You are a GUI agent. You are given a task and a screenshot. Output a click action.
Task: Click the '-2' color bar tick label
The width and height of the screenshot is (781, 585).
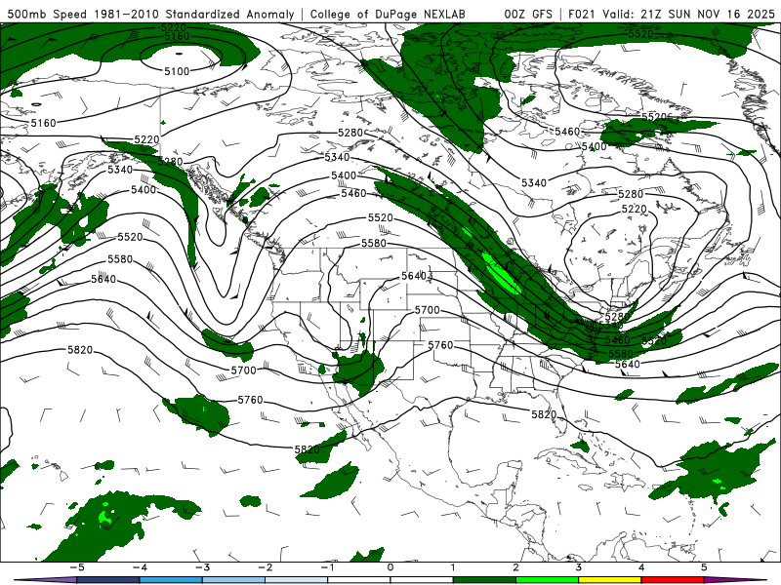pyautogui.click(x=265, y=567)
